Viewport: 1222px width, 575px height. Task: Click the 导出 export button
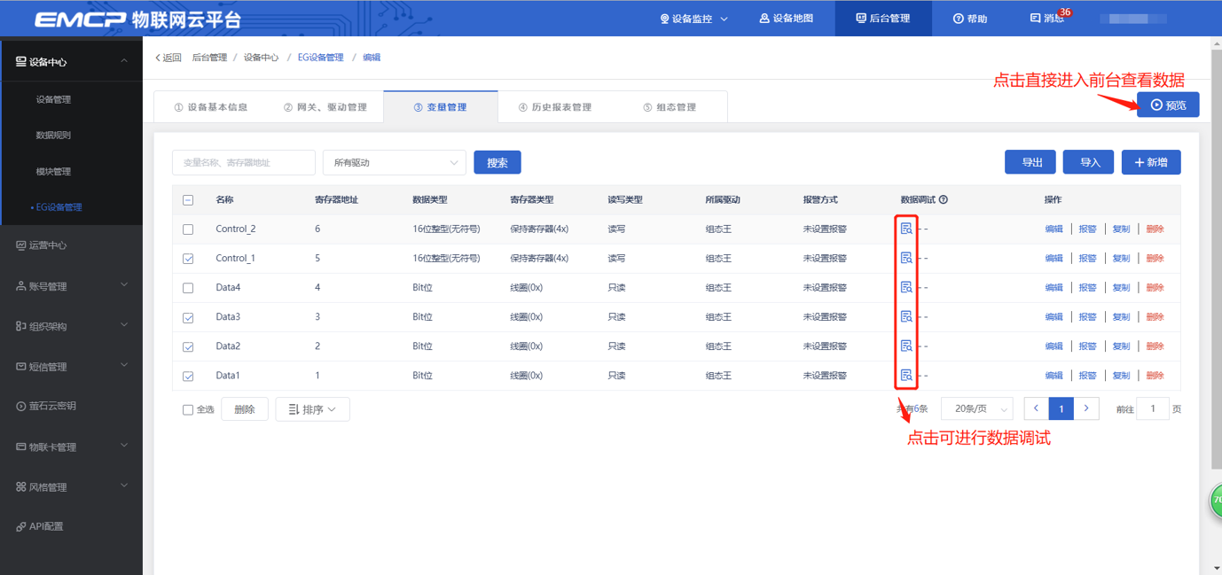1030,162
